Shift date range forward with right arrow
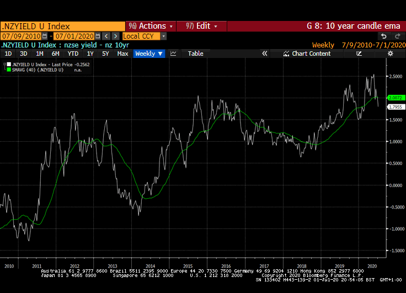Image resolution: width=406 pixels, height=293 pixels. tap(115, 36)
